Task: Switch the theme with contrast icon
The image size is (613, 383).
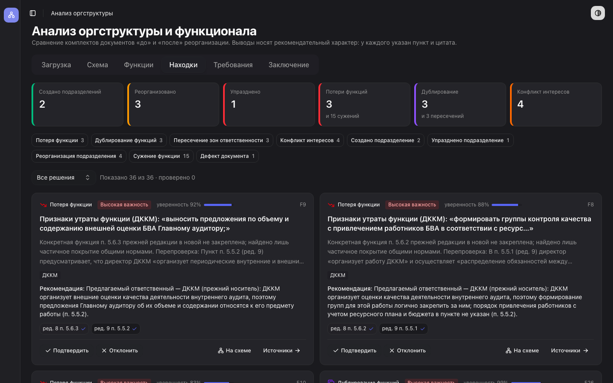Action: click(x=598, y=13)
